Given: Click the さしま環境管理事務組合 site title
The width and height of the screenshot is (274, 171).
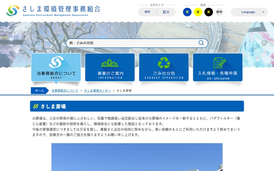Looking at the screenshot, I should click(x=61, y=9).
